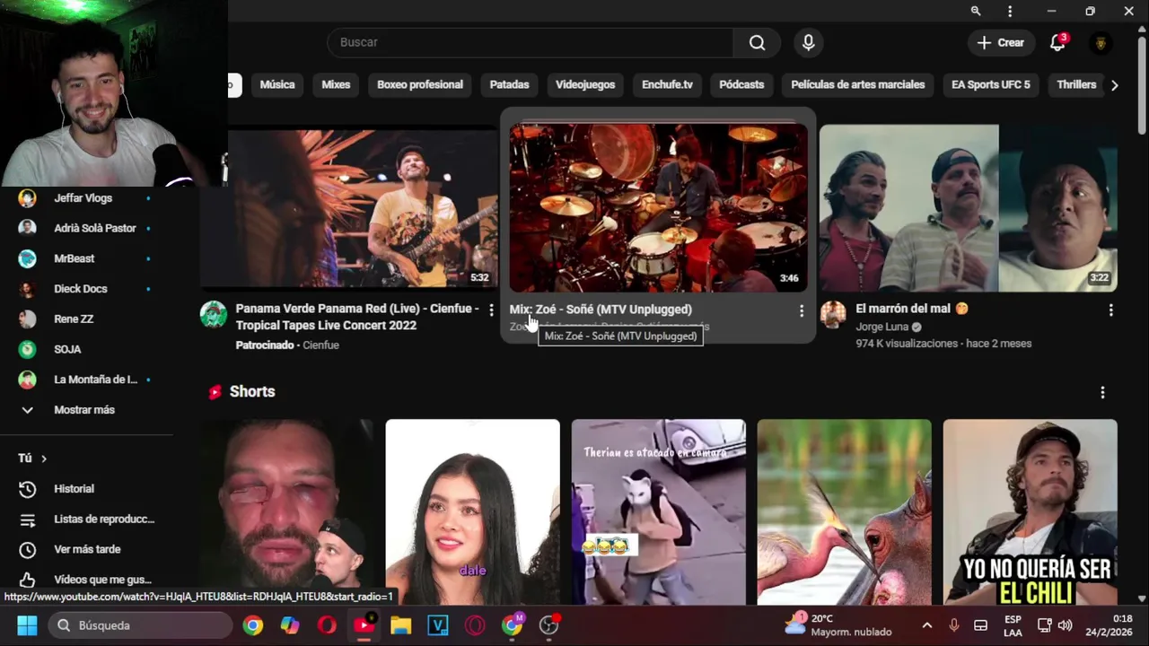Open File Explorer from taskbar
This screenshot has height=646, width=1149.
tap(400, 625)
